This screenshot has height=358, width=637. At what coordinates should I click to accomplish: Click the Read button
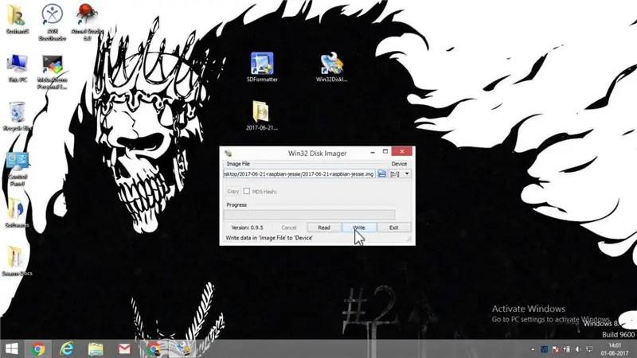(324, 228)
